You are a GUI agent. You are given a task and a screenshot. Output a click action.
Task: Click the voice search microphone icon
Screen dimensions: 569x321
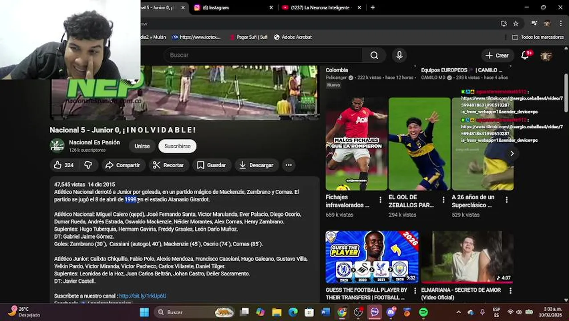click(399, 55)
